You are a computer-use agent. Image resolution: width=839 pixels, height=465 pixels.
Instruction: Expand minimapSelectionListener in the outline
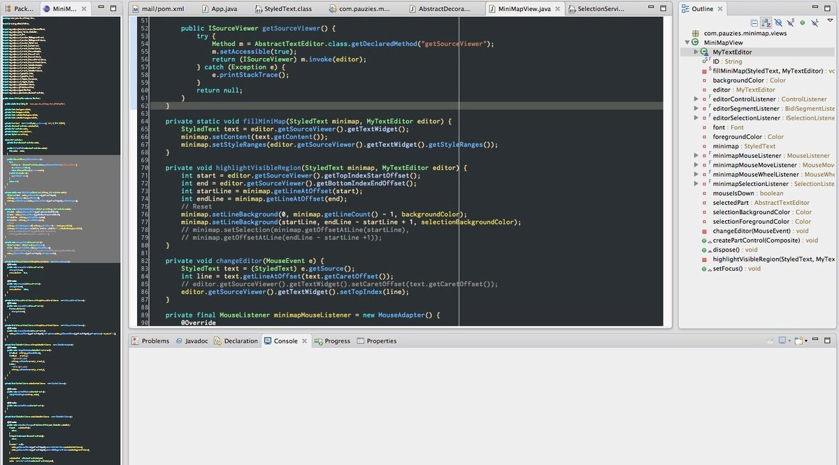[x=696, y=184]
